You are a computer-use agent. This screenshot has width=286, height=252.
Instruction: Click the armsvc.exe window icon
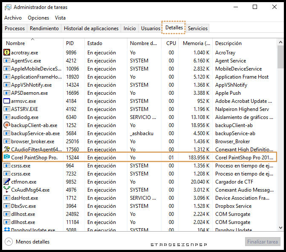[7, 101]
